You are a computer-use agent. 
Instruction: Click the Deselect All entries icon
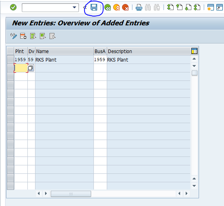coord(52,36)
